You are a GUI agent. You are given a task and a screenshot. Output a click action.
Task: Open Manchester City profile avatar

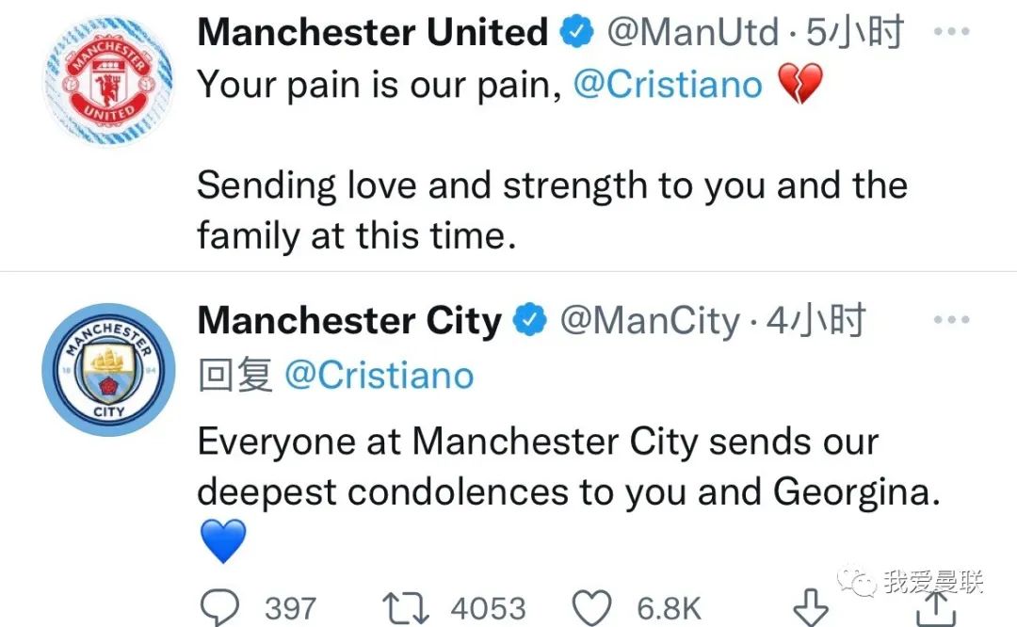[x=108, y=370]
